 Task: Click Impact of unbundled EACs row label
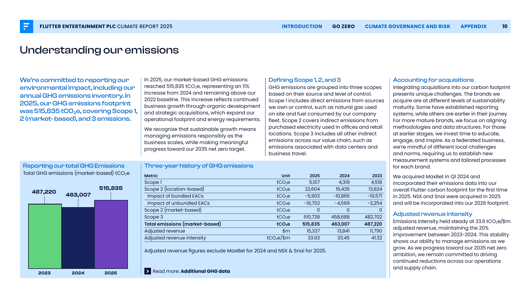pyautogui.click(x=178, y=203)
